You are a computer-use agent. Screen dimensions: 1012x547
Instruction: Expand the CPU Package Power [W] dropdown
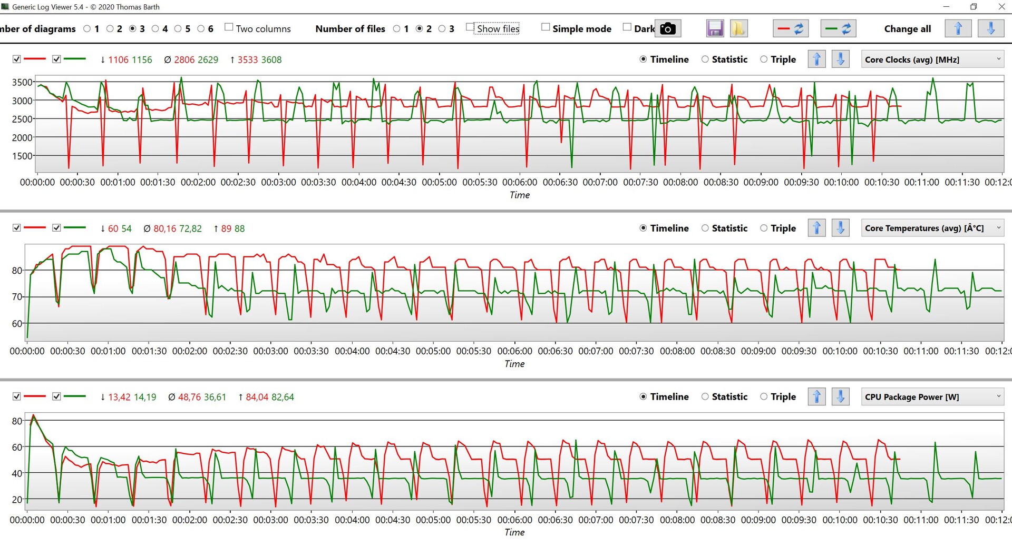pyautogui.click(x=932, y=396)
